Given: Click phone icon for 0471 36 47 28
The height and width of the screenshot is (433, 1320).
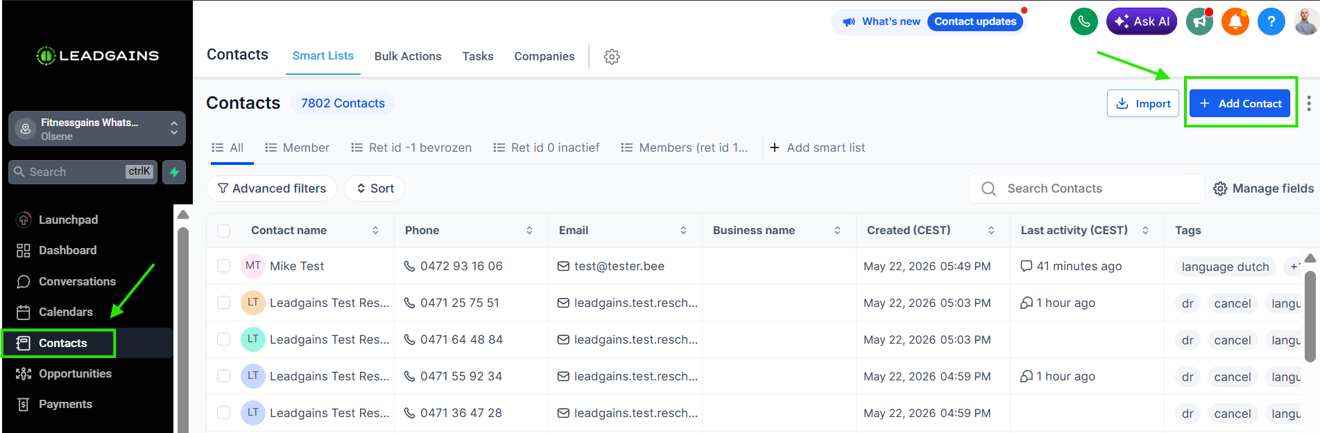Looking at the screenshot, I should (x=409, y=413).
